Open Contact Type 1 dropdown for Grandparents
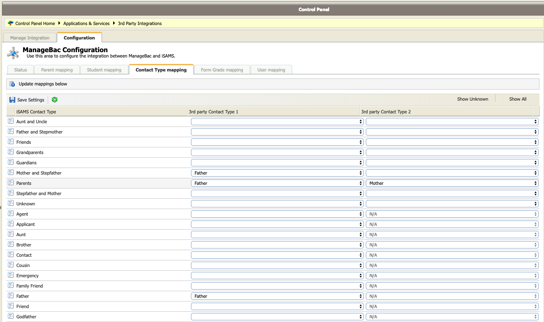 pos(277,152)
